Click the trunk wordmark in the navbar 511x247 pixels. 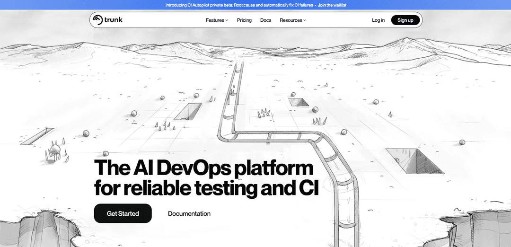click(x=114, y=20)
